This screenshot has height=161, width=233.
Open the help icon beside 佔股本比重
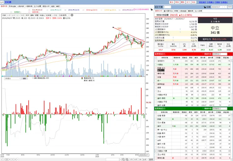pyautogui.click(x=173, y=38)
